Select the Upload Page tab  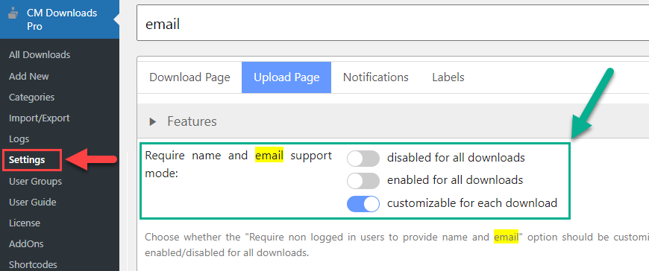286,77
